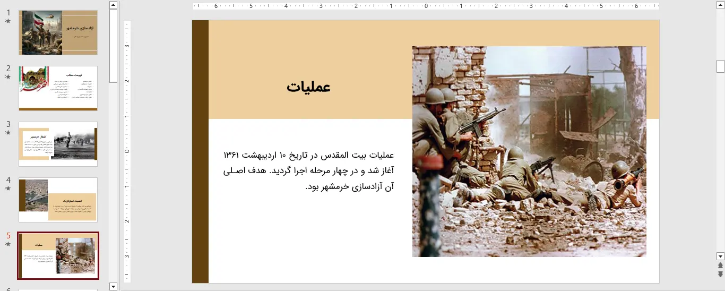
Task: Click slide editor scroll down arrow
Action: tap(720, 256)
